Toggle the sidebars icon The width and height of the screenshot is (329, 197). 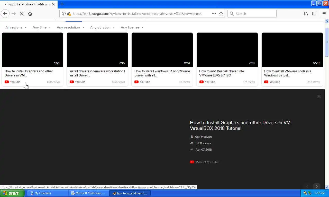point(314,14)
